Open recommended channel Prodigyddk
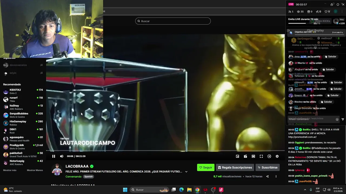 [23, 147]
